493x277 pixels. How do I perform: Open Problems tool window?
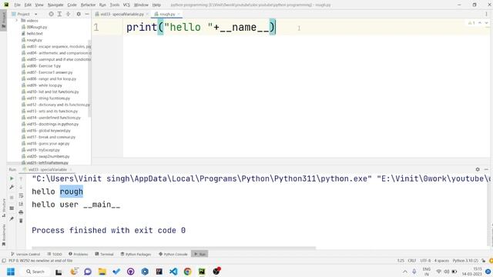(x=79, y=254)
